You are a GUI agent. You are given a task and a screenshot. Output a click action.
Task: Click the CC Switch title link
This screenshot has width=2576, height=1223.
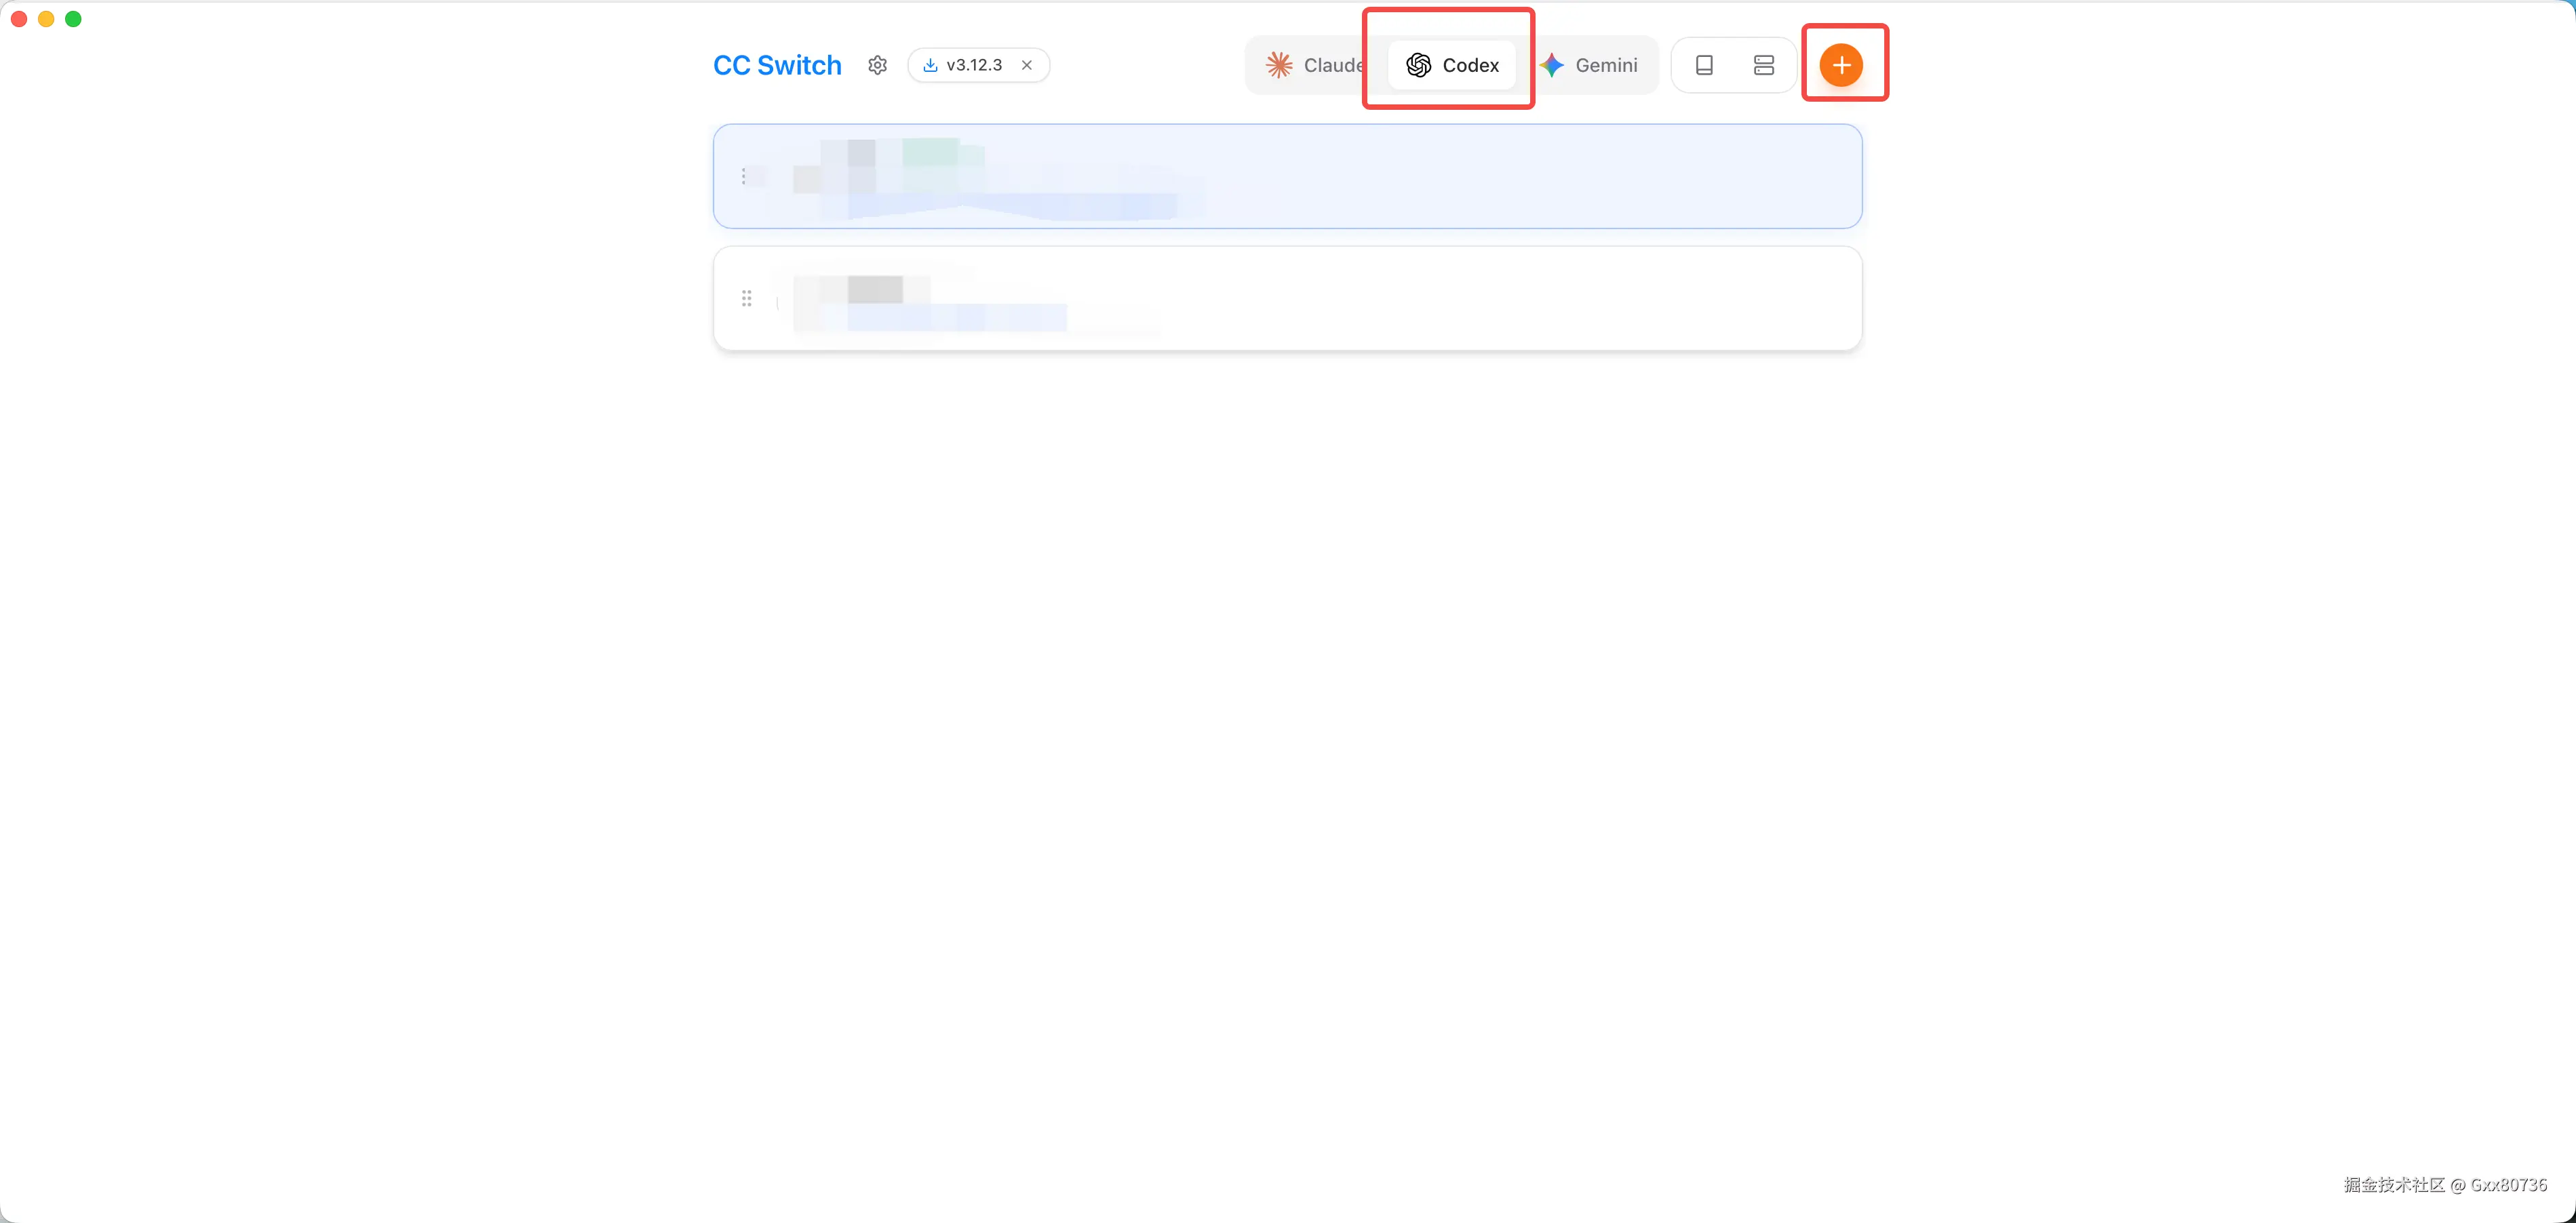[x=777, y=65]
